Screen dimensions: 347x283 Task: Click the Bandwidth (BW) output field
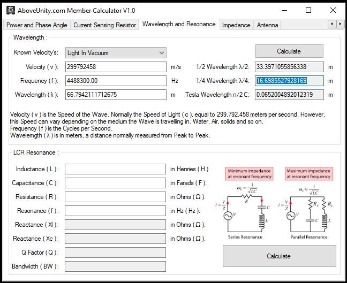115,266
